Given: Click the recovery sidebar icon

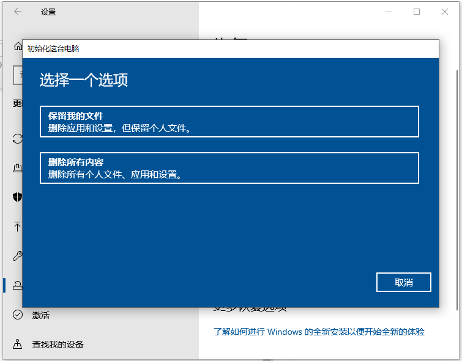Looking at the screenshot, I should [x=18, y=285].
